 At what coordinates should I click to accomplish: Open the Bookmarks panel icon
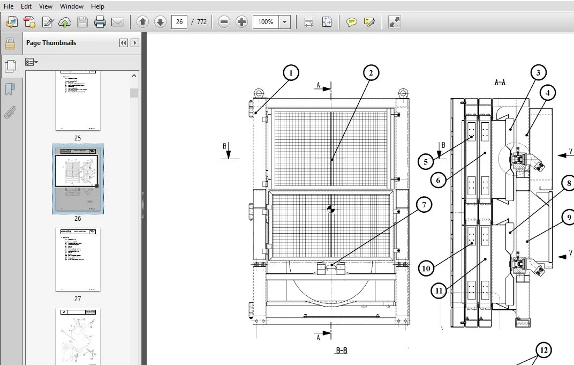pyautogui.click(x=10, y=88)
